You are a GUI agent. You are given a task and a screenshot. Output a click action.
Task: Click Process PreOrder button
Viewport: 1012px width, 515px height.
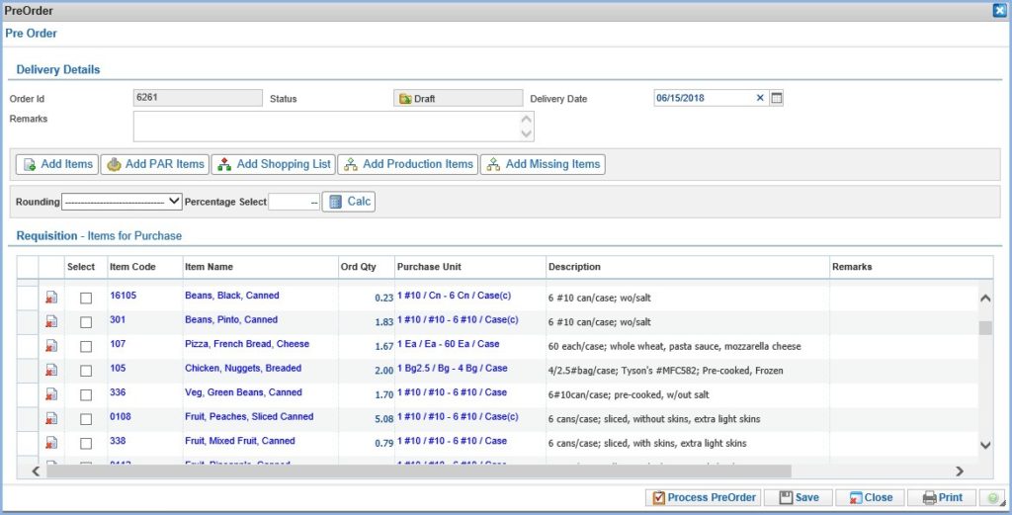pyautogui.click(x=704, y=497)
